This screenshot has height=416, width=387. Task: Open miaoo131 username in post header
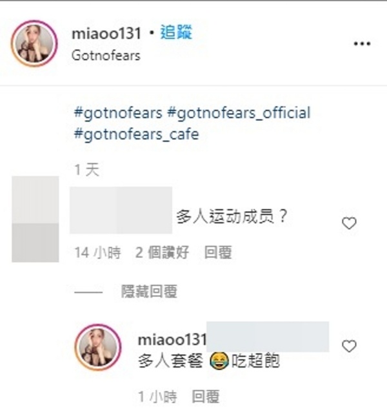click(x=106, y=34)
